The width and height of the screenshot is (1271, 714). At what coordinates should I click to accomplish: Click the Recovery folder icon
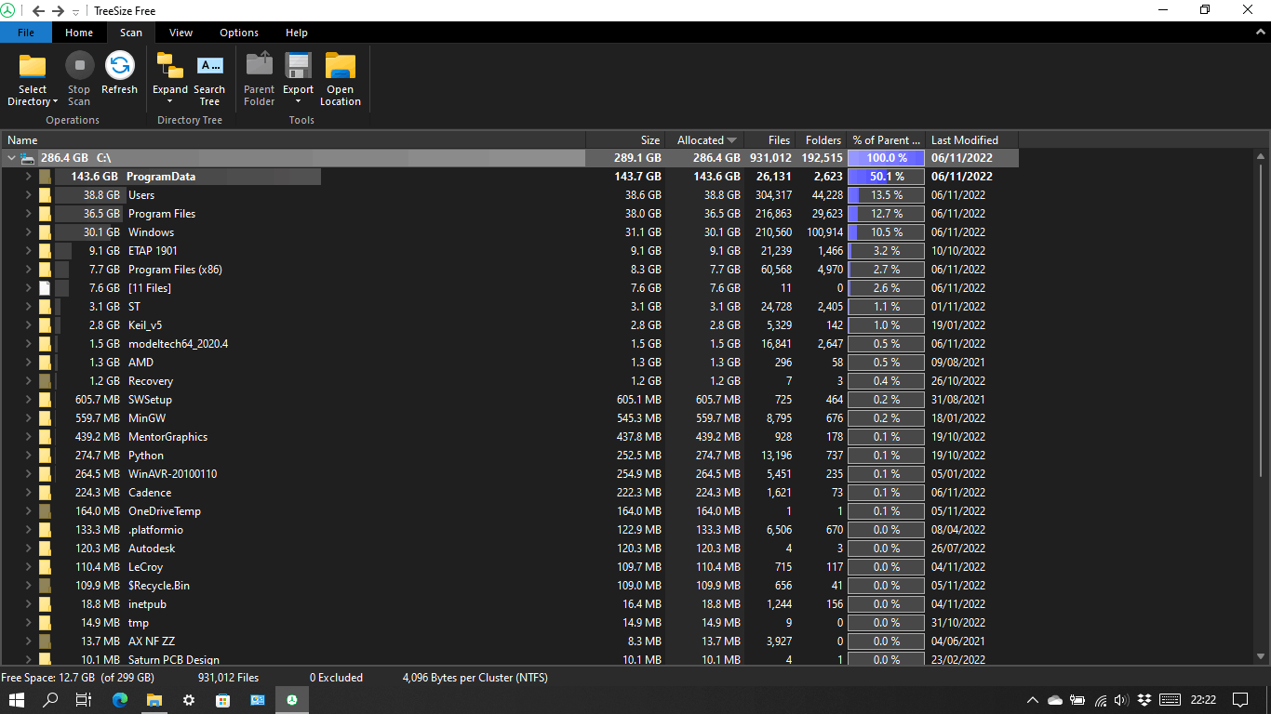[45, 381]
